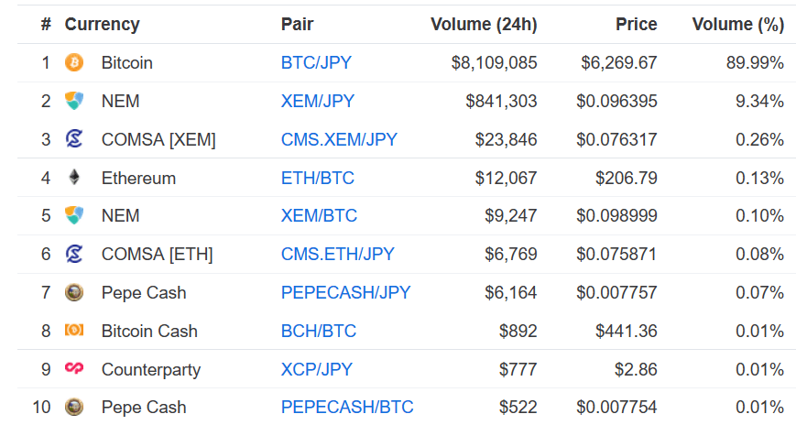The image size is (796, 425).
Task: Click the NEM icon beside XEM/JPY
Action: point(74,101)
